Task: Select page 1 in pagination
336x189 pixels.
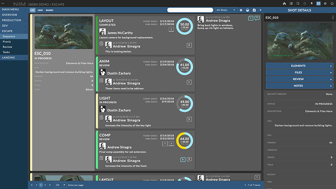Action: tap(41, 185)
